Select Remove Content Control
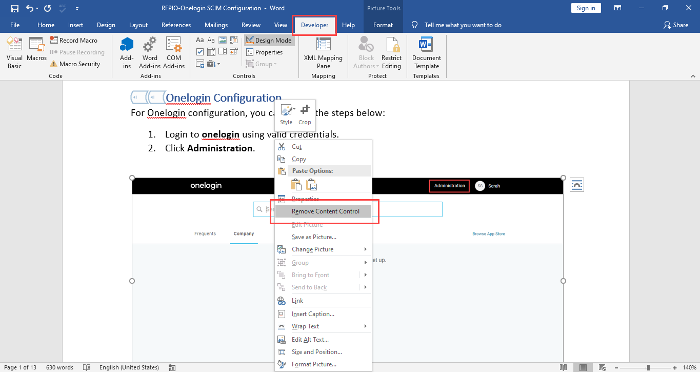The image size is (700, 372). [323, 211]
